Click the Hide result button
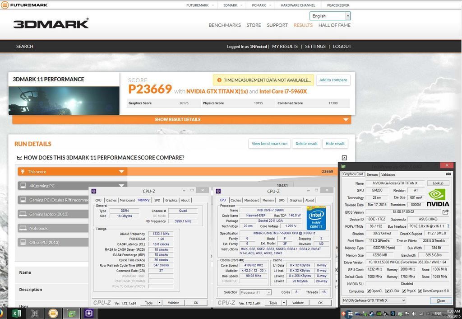 [x=335, y=144]
